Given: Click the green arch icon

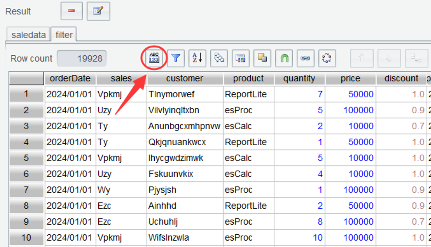Looking at the screenshot, I should [284, 58].
